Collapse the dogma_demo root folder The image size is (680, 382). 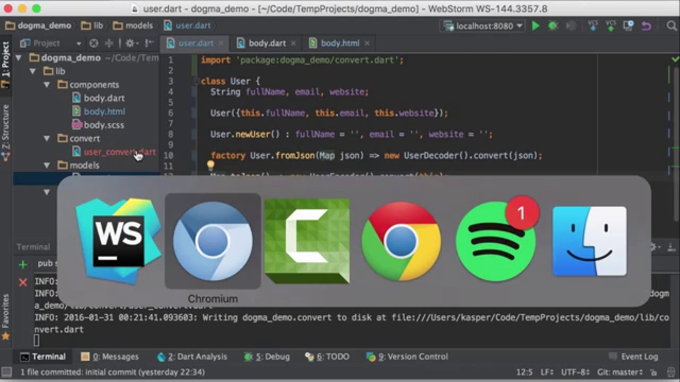(x=19, y=58)
